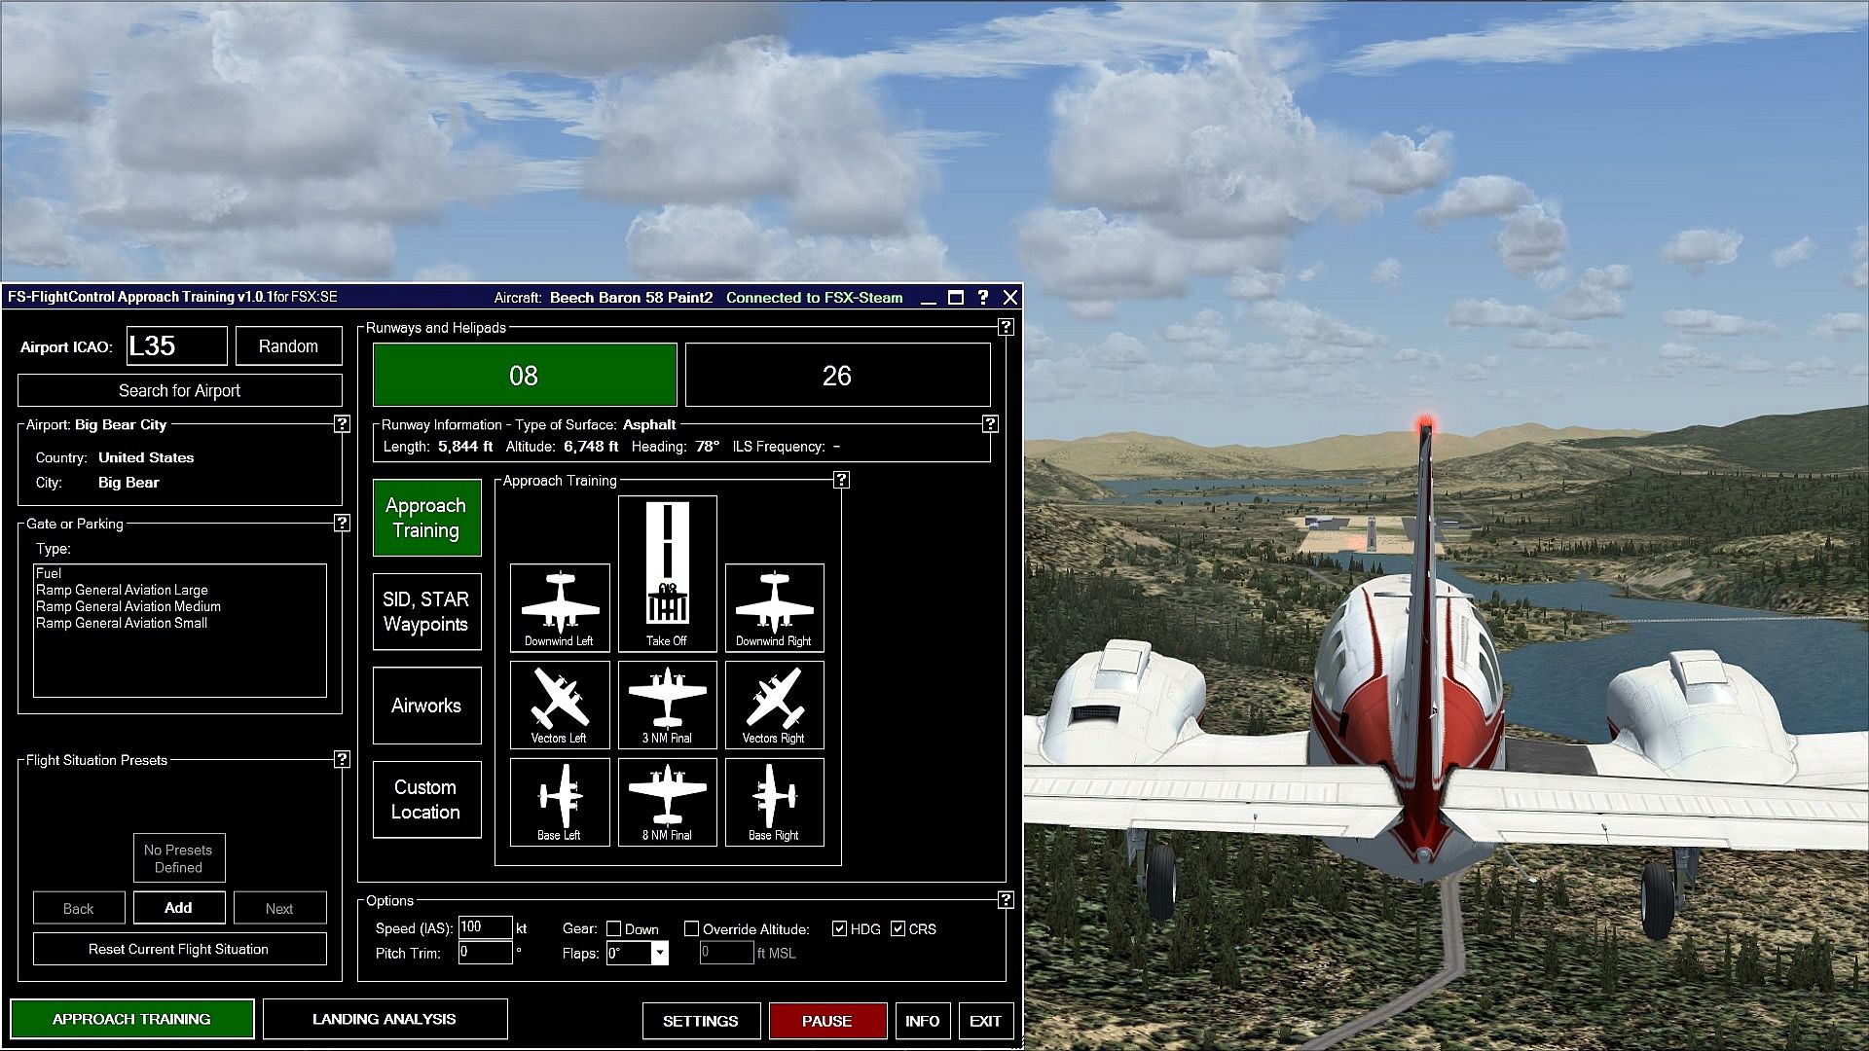Image resolution: width=1869 pixels, height=1051 pixels.
Task: Choose the Base Right approach icon
Action: click(774, 802)
